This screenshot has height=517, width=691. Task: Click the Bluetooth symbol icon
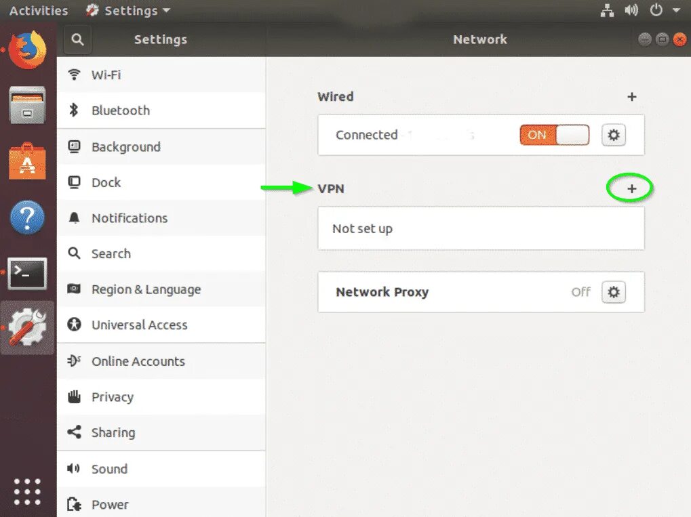pyautogui.click(x=74, y=110)
